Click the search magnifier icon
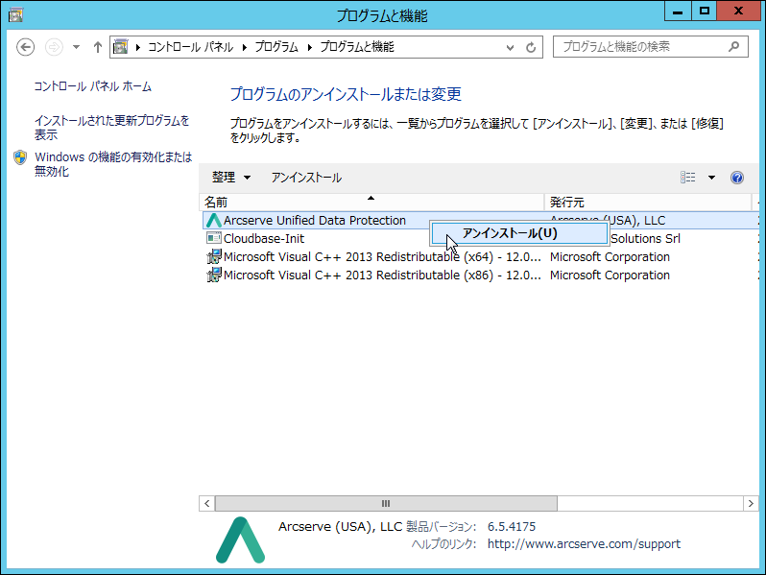This screenshot has height=575, width=766. [733, 47]
